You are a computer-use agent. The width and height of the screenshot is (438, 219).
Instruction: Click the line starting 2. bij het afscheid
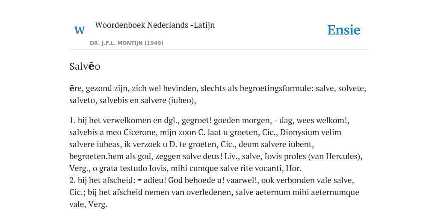point(212,181)
